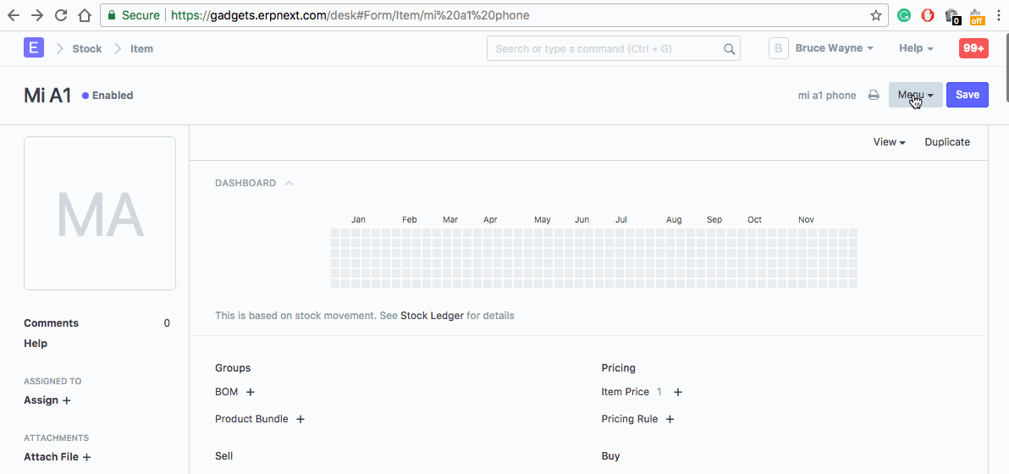1009x474 pixels.
Task: Click the search magnifier icon
Action: click(729, 49)
